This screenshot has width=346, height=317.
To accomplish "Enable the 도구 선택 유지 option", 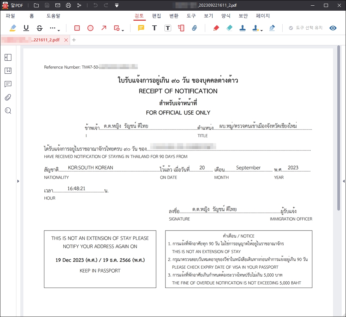I will click(x=306, y=28).
